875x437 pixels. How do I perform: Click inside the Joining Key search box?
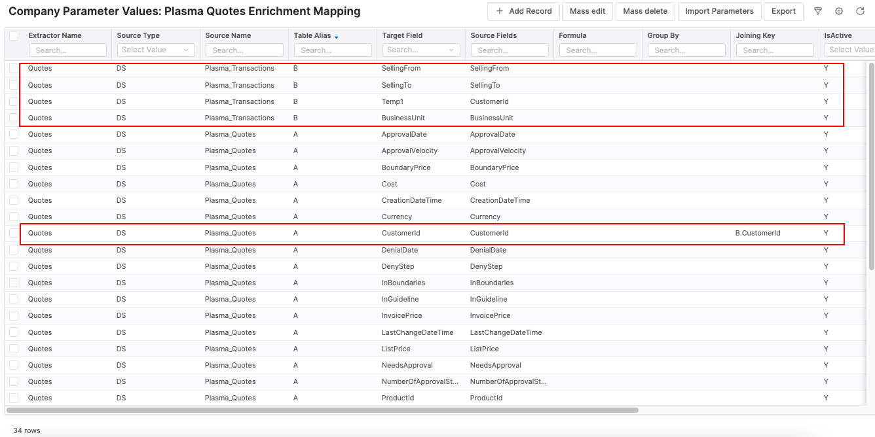click(774, 50)
